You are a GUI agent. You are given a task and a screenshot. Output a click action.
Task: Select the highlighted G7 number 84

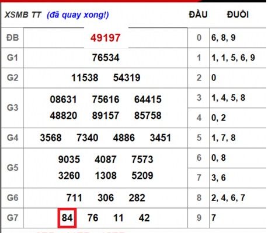(x=67, y=218)
